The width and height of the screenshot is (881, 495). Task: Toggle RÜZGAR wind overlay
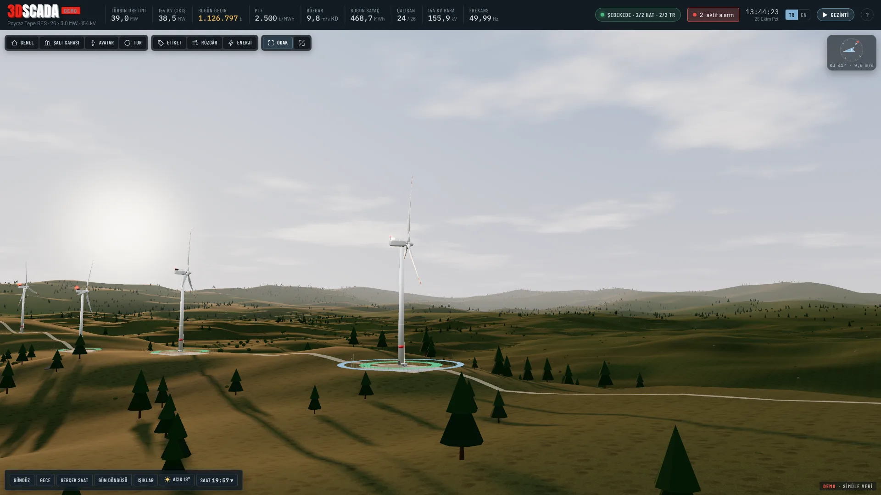pyautogui.click(x=205, y=43)
